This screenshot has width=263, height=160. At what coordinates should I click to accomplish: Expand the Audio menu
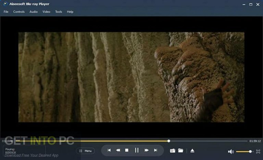coord(34,12)
